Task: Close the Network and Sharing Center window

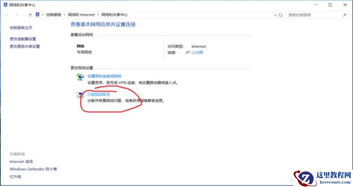Action: [x=344, y=5]
